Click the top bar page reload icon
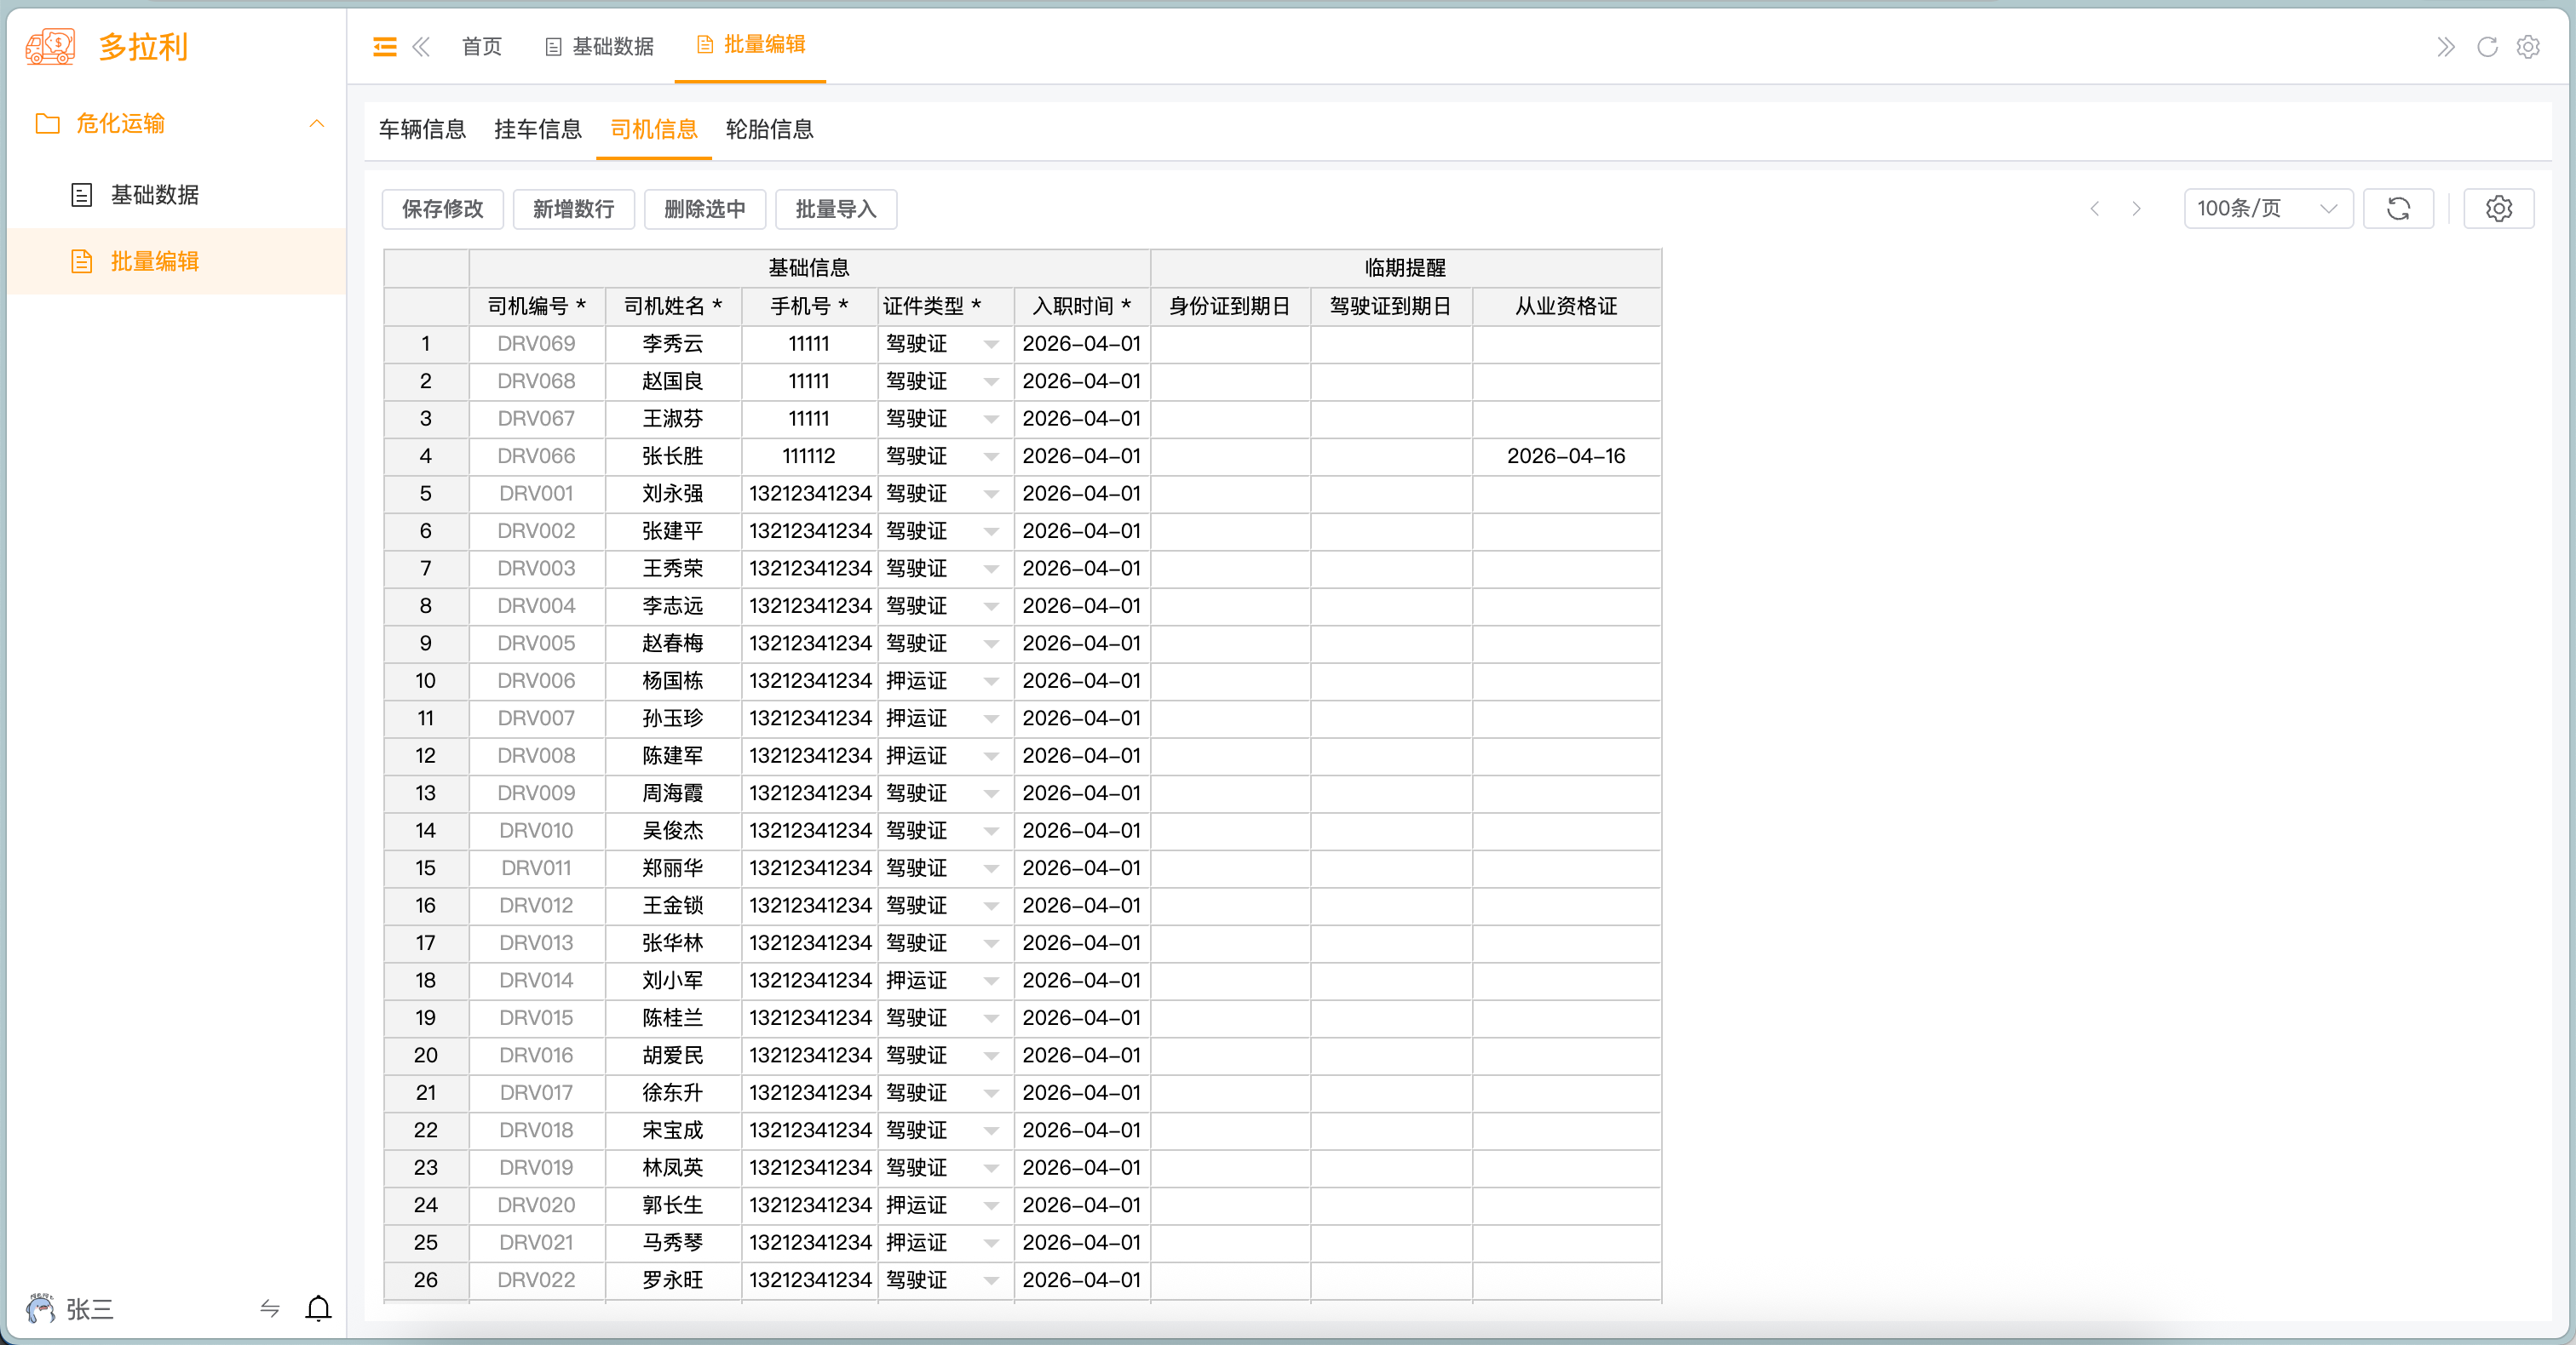This screenshot has width=2576, height=1345. pos(2487,46)
